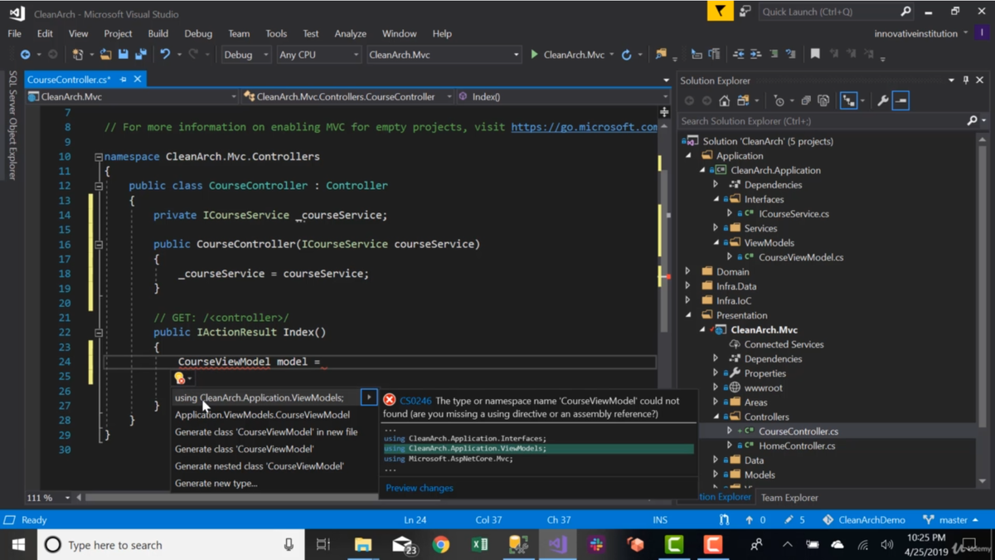This screenshot has height=560, width=995.
Task: Collapse the namespace outlining region at line 10
Action: pos(98,157)
